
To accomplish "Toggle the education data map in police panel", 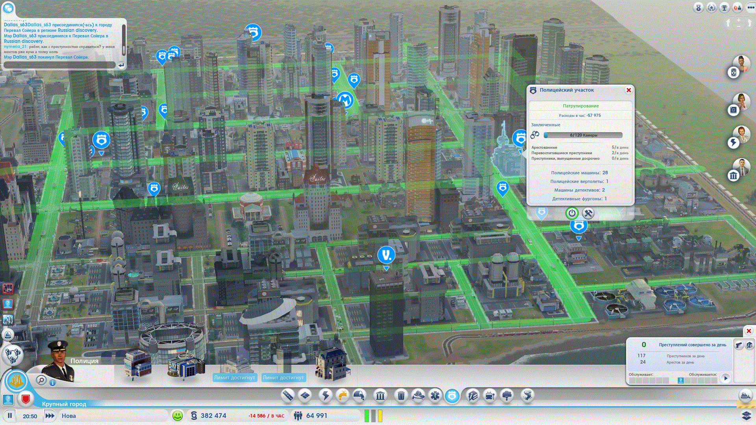I will (x=749, y=345).
